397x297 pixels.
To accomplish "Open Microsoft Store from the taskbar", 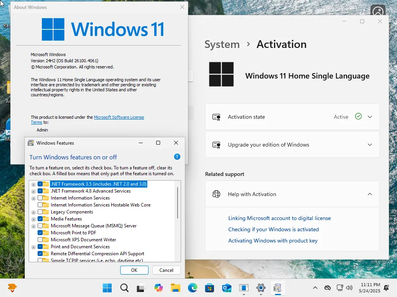I will [x=209, y=288].
